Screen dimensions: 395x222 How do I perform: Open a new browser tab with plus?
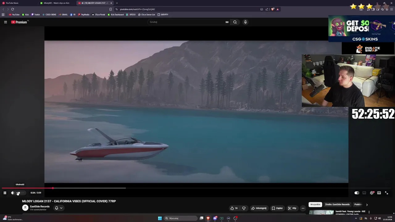(x=117, y=3)
